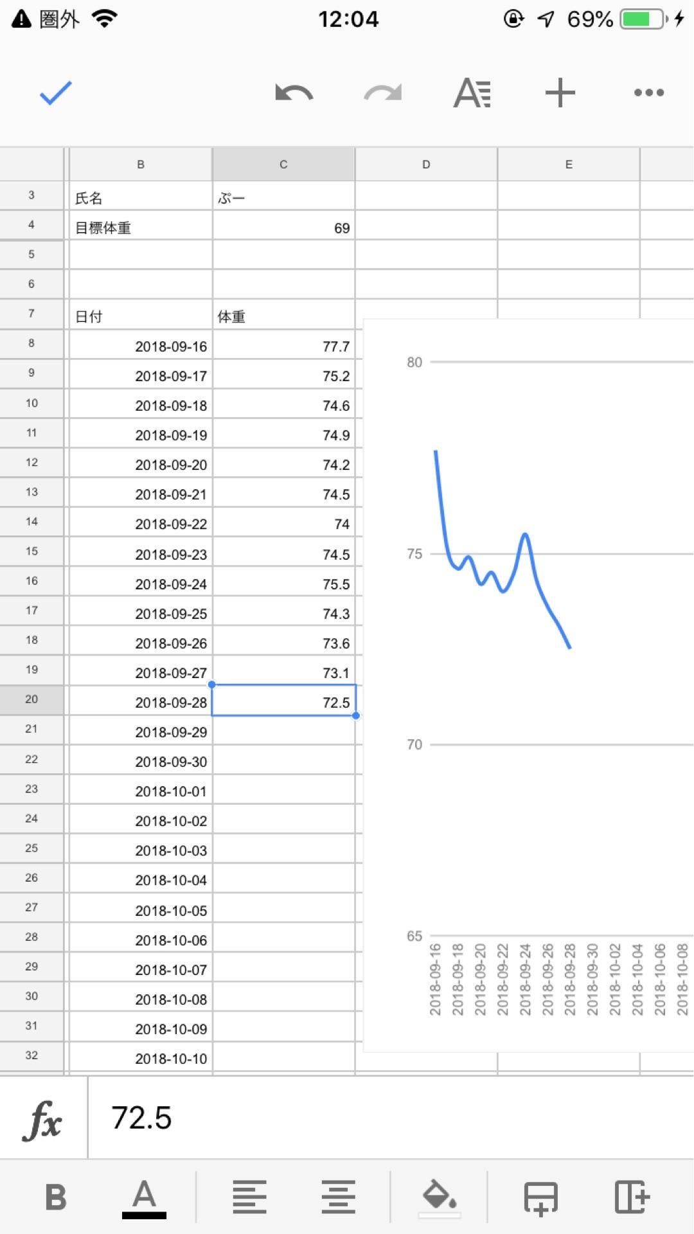Select the 目標体重 label cell

(141, 228)
